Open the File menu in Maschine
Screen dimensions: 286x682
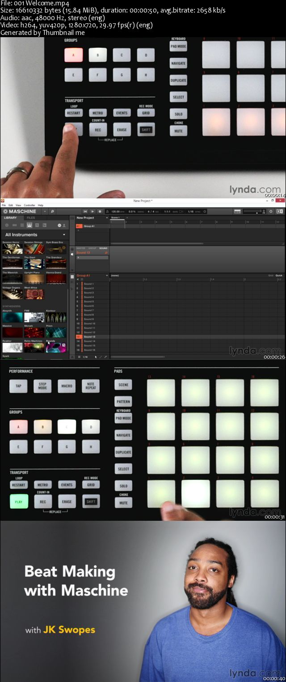(x=4, y=205)
